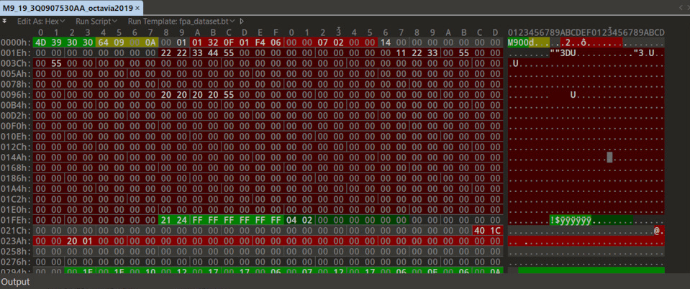Viewport: 690px width, 289px height.
Task: Expand the Run Script dropdown
Action: [x=96, y=21]
